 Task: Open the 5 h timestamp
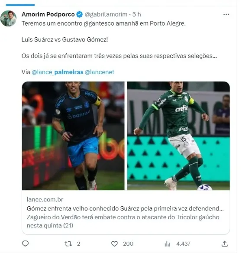pyautogui.click(x=136, y=14)
